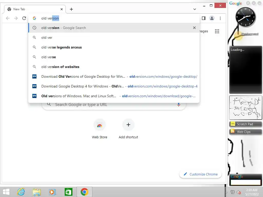Image resolution: width=263 pixels, height=197 pixels.
Task: Click the 'Loading...' gadget panel
Action: coord(246,70)
